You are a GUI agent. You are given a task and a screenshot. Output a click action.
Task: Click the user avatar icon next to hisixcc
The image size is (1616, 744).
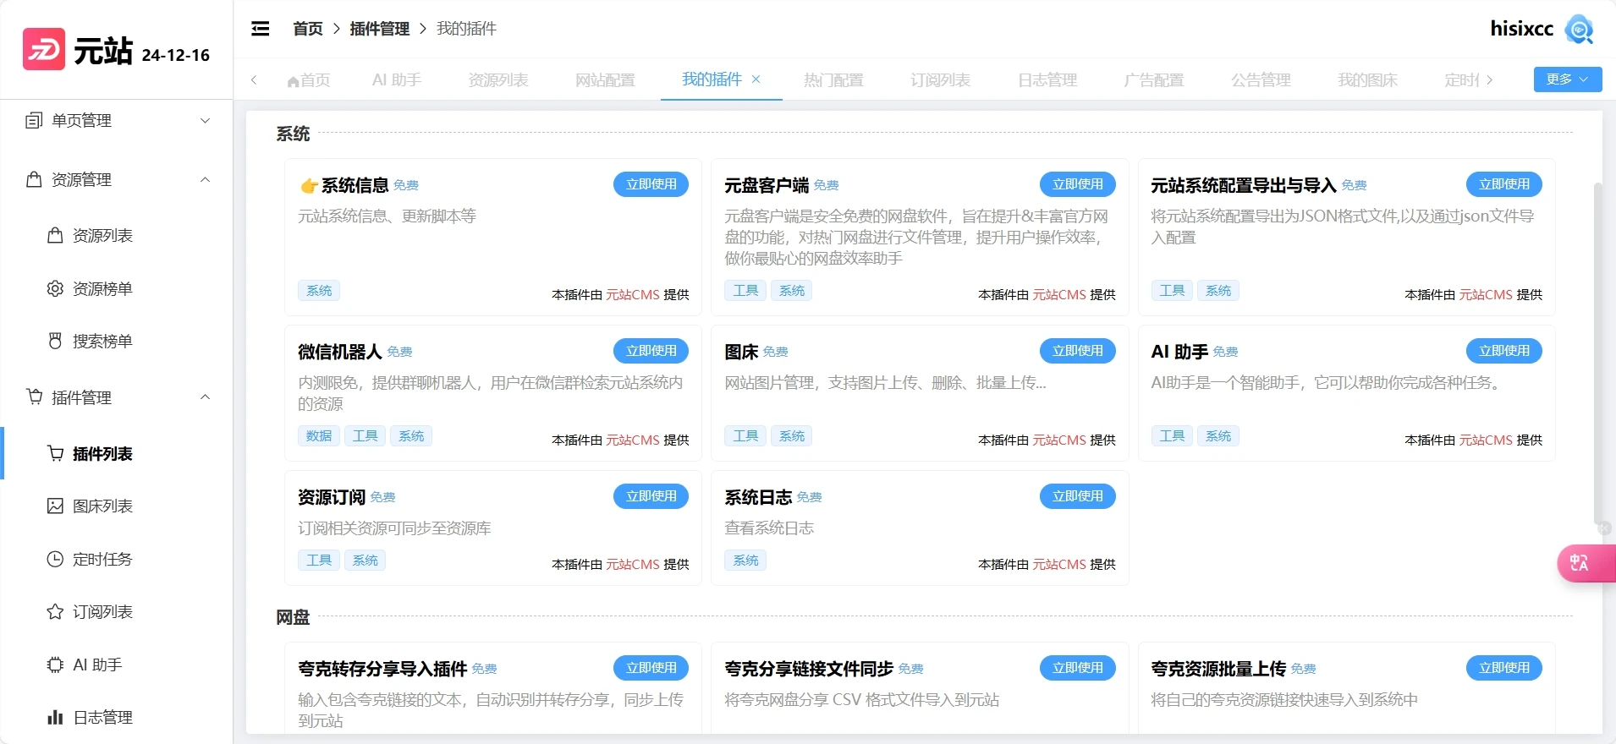(x=1579, y=29)
